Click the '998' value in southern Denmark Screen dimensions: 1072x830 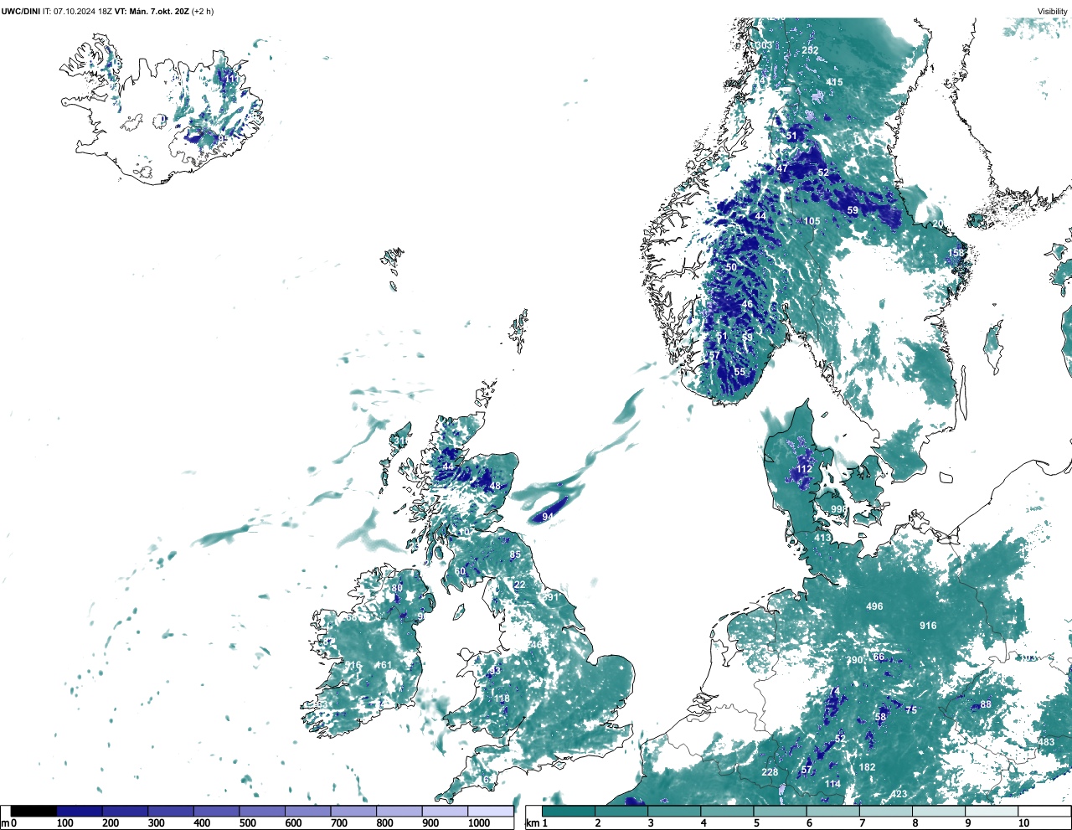tap(838, 510)
